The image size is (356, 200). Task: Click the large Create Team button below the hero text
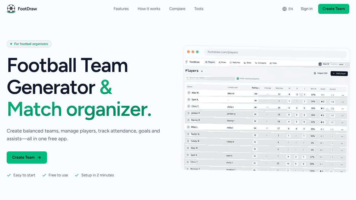click(27, 157)
